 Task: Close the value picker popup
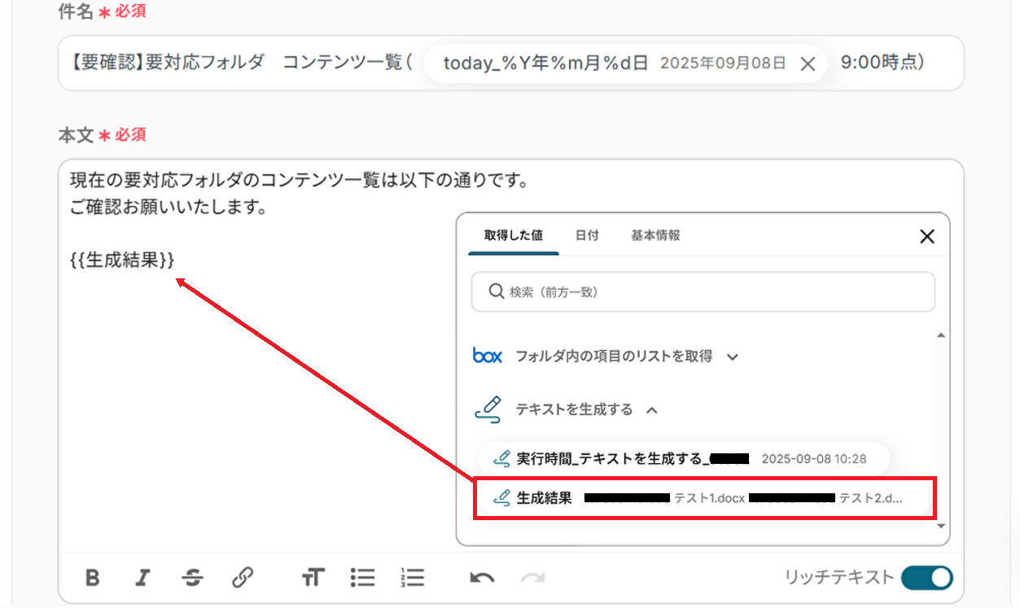[926, 236]
